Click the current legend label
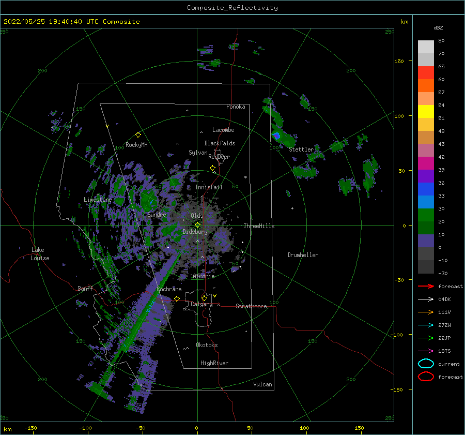The height and width of the screenshot is (435, 465). 449,364
